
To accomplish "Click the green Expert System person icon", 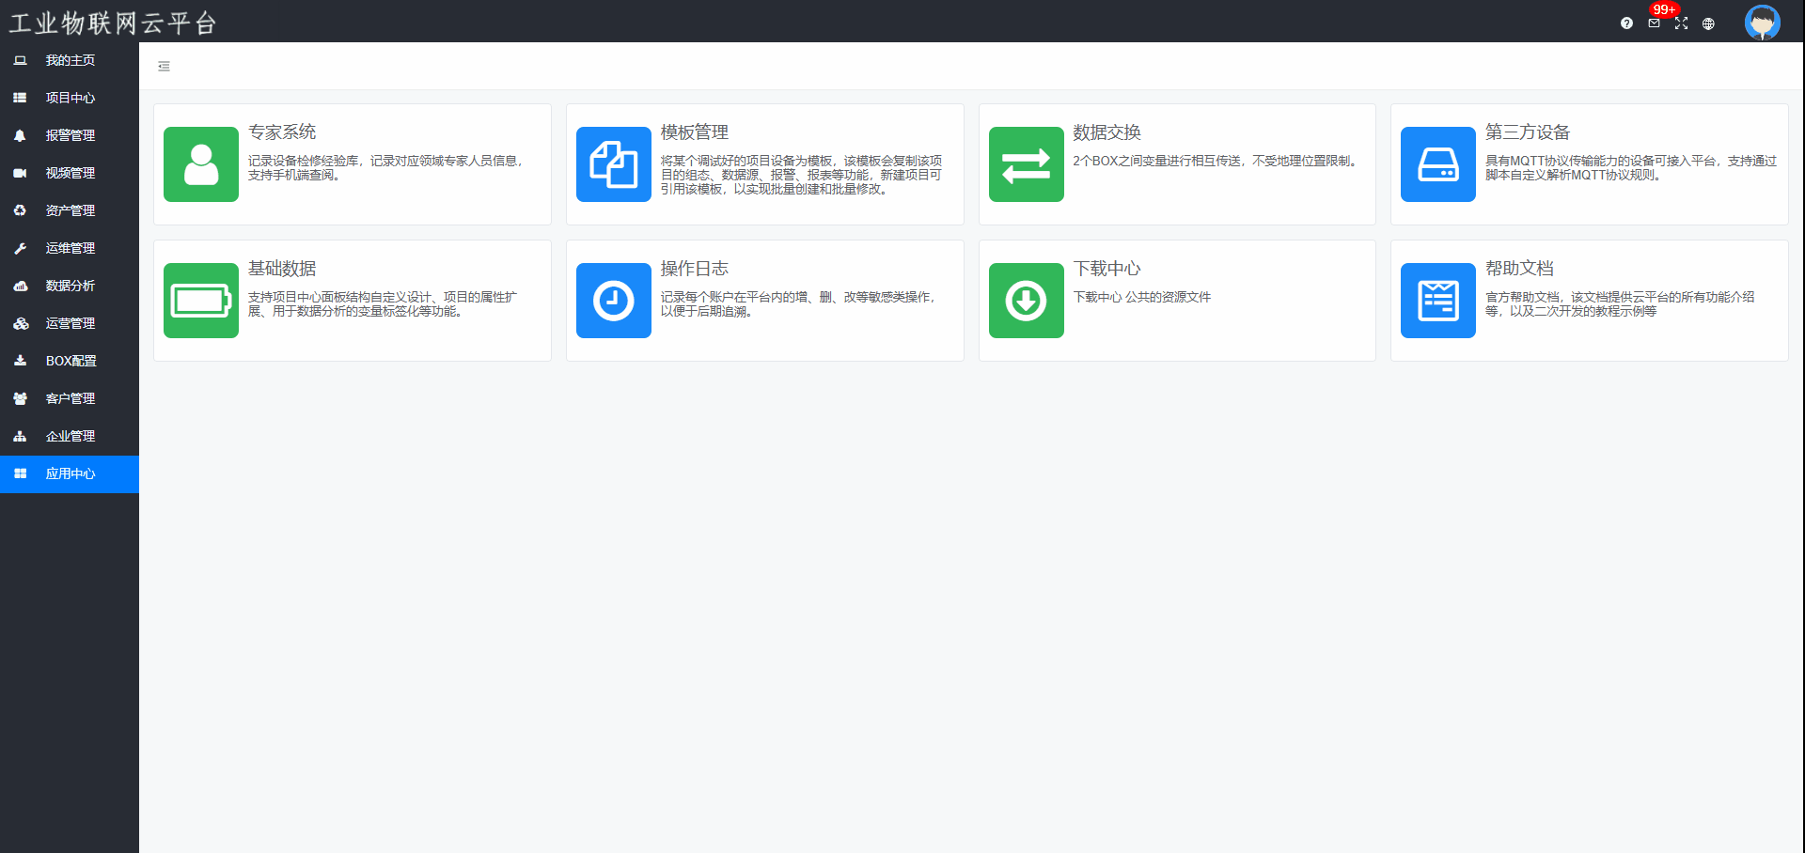I will pyautogui.click(x=200, y=164).
